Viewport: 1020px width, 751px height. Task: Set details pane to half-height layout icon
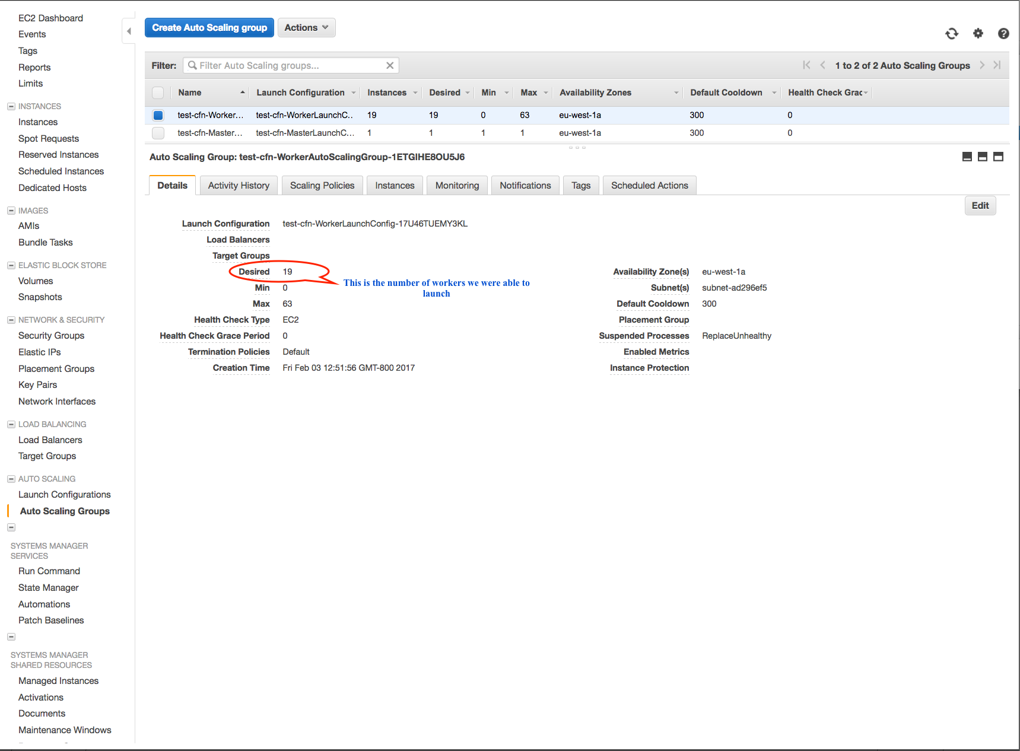pyautogui.click(x=983, y=157)
